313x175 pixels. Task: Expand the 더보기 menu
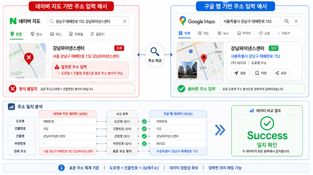[x=284, y=33]
